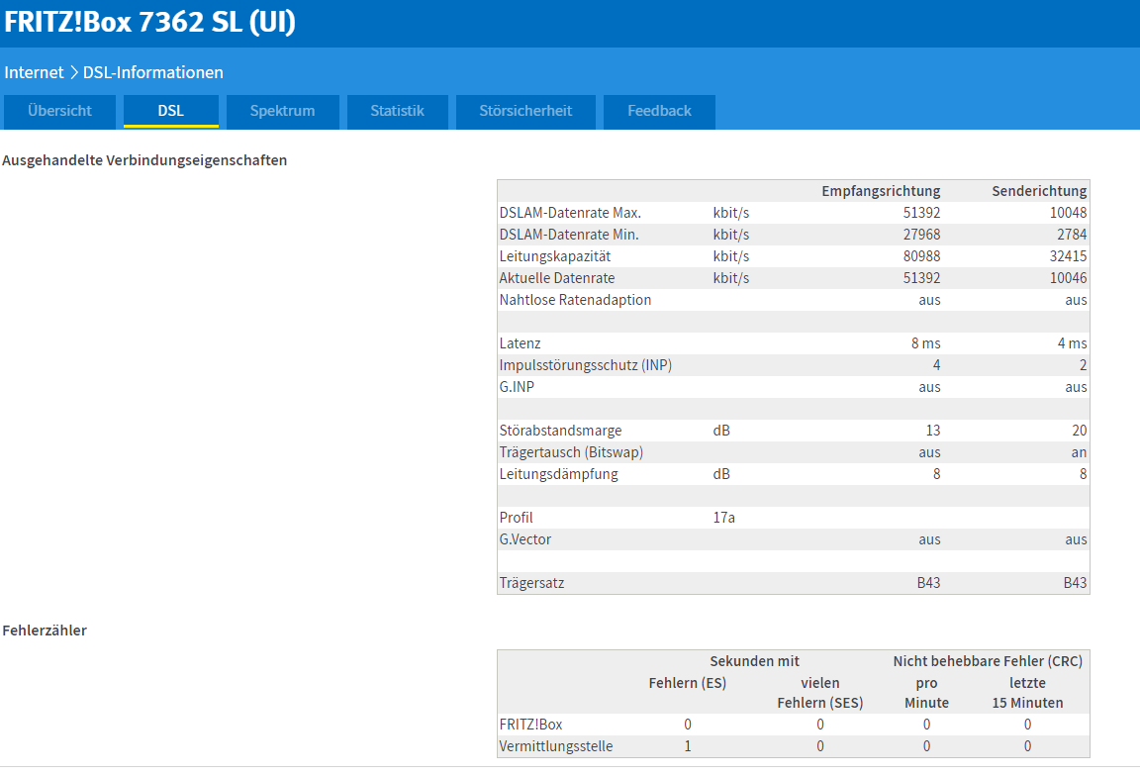This screenshot has width=1140, height=777.
Task: Click the profile value 17a
Action: (723, 518)
